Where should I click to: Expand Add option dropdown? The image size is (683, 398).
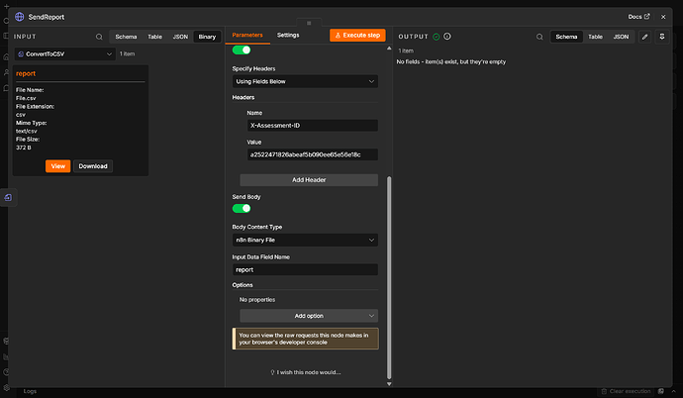(x=309, y=316)
